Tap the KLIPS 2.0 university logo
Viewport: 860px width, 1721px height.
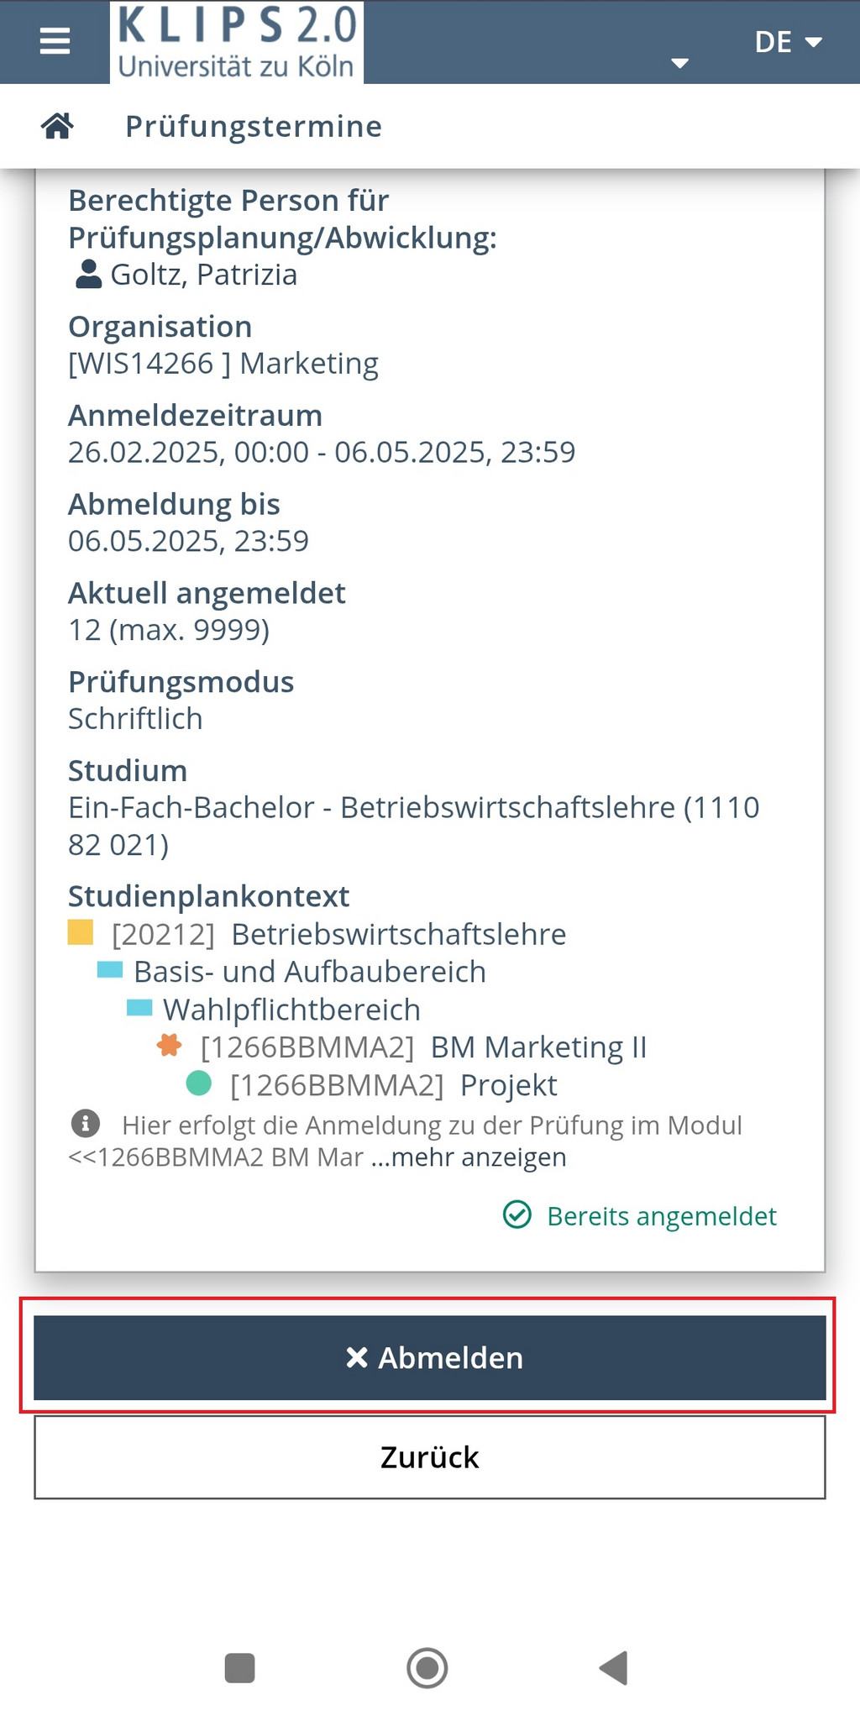coord(237,42)
